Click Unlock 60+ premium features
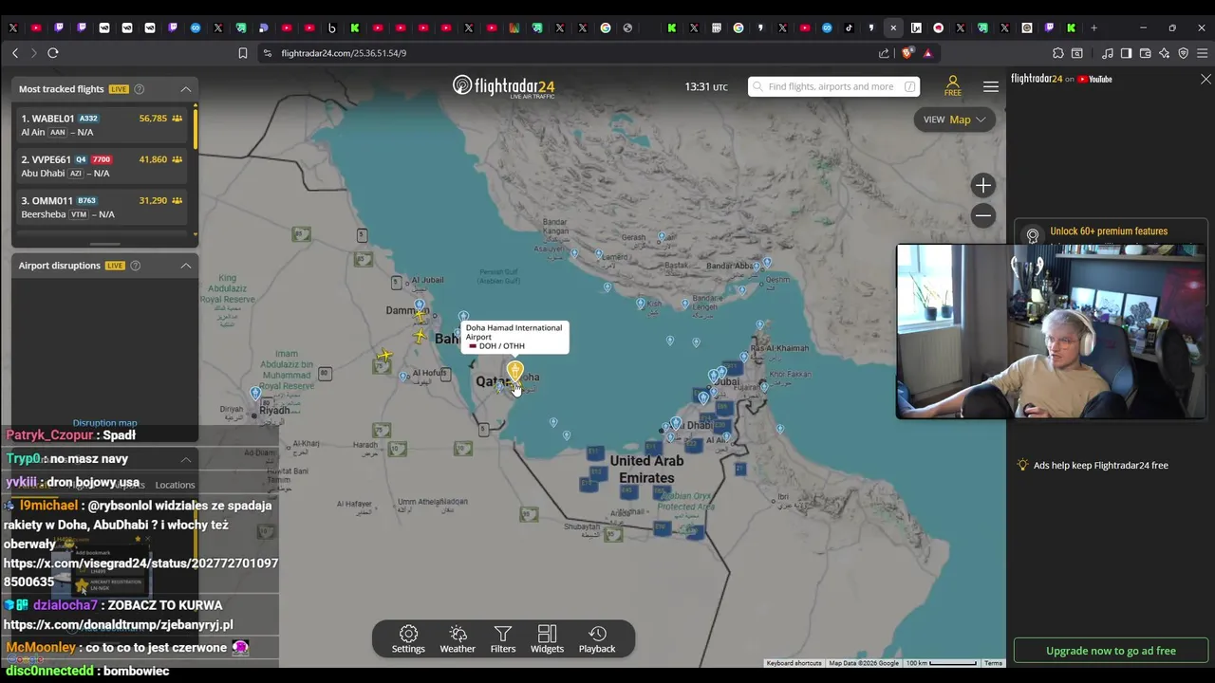 tap(1109, 231)
